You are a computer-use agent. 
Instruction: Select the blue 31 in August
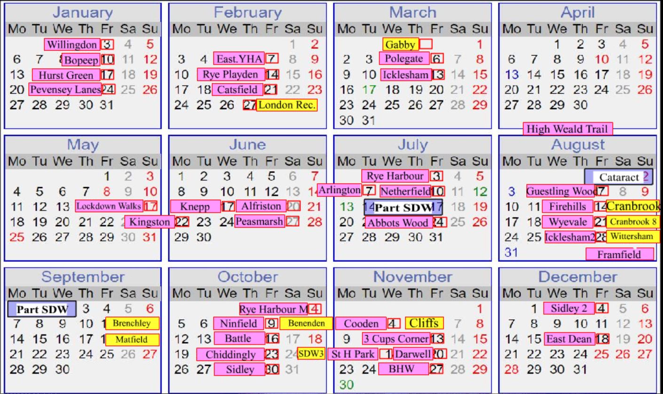511,252
